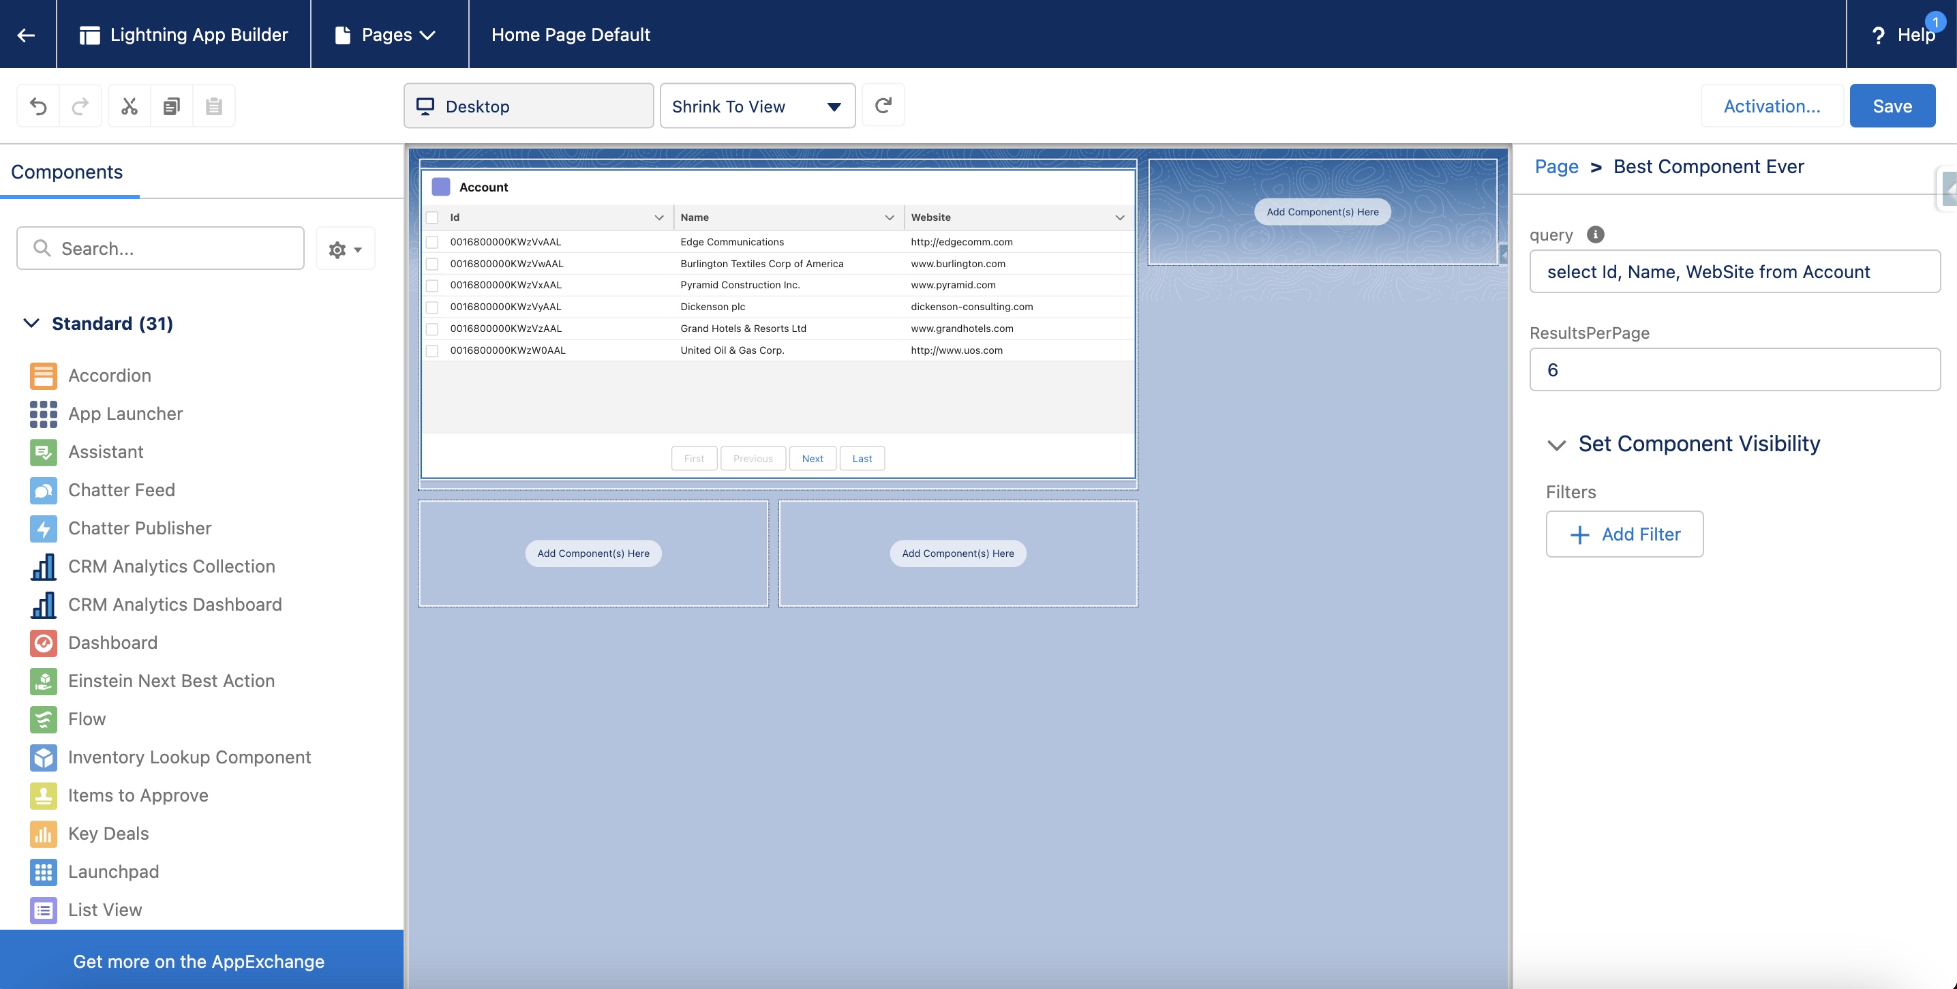1957x989 pixels.
Task: Check the Dickenson plc row checkbox
Action: 432,307
